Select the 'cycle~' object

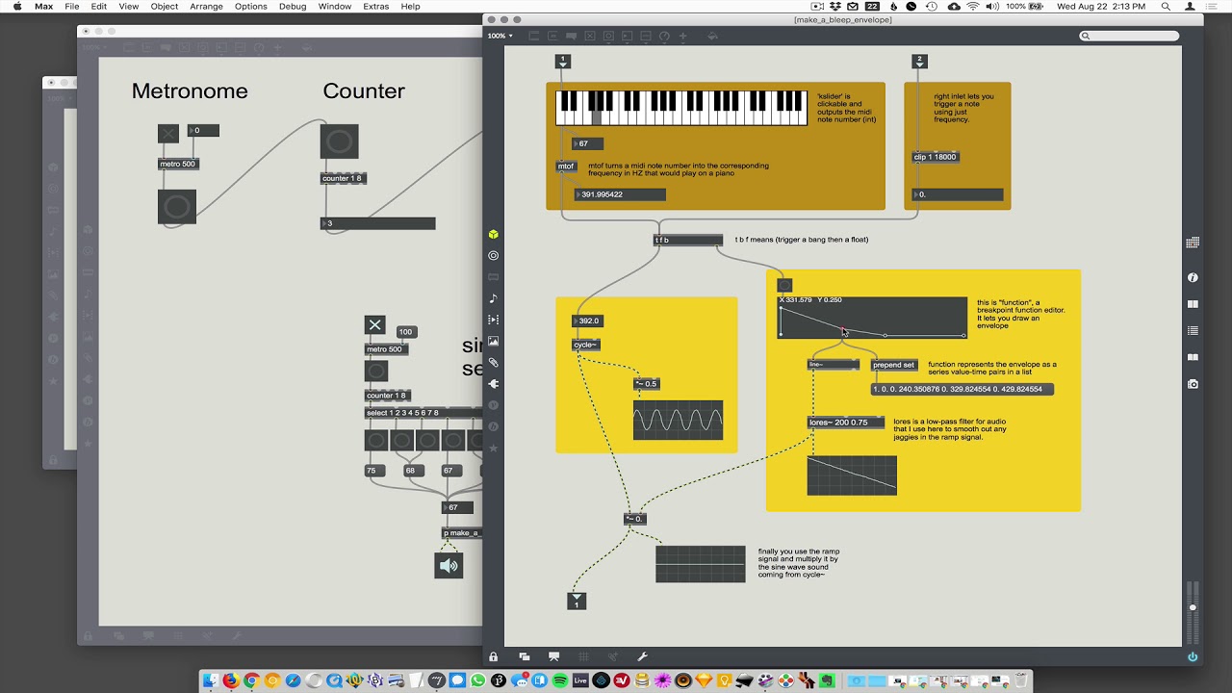585,345
